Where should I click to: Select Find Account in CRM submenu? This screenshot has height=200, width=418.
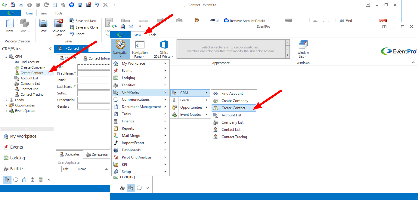[x=234, y=94]
